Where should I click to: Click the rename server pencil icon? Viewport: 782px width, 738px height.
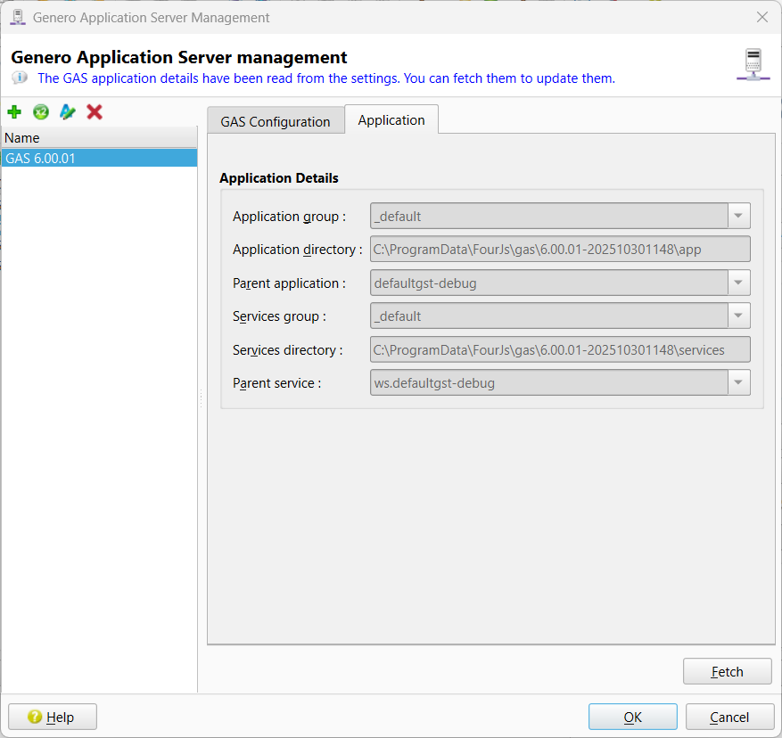pos(68,112)
